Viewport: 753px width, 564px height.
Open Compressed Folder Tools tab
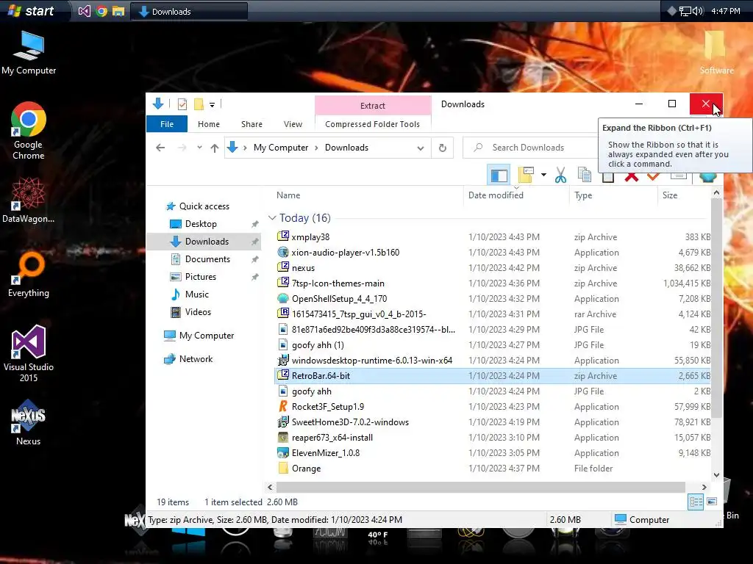click(x=372, y=123)
